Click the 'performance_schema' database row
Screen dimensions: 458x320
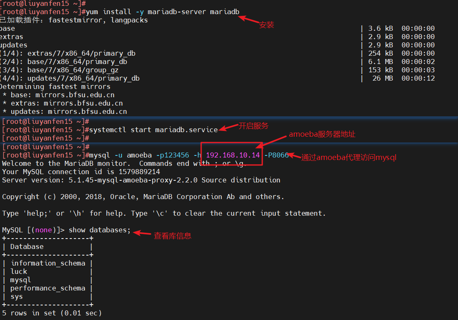tap(48, 288)
